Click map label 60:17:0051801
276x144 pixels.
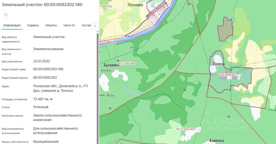point(127,63)
